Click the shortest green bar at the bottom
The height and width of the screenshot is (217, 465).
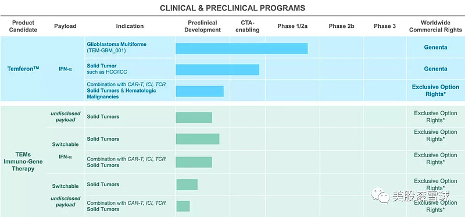183,206
